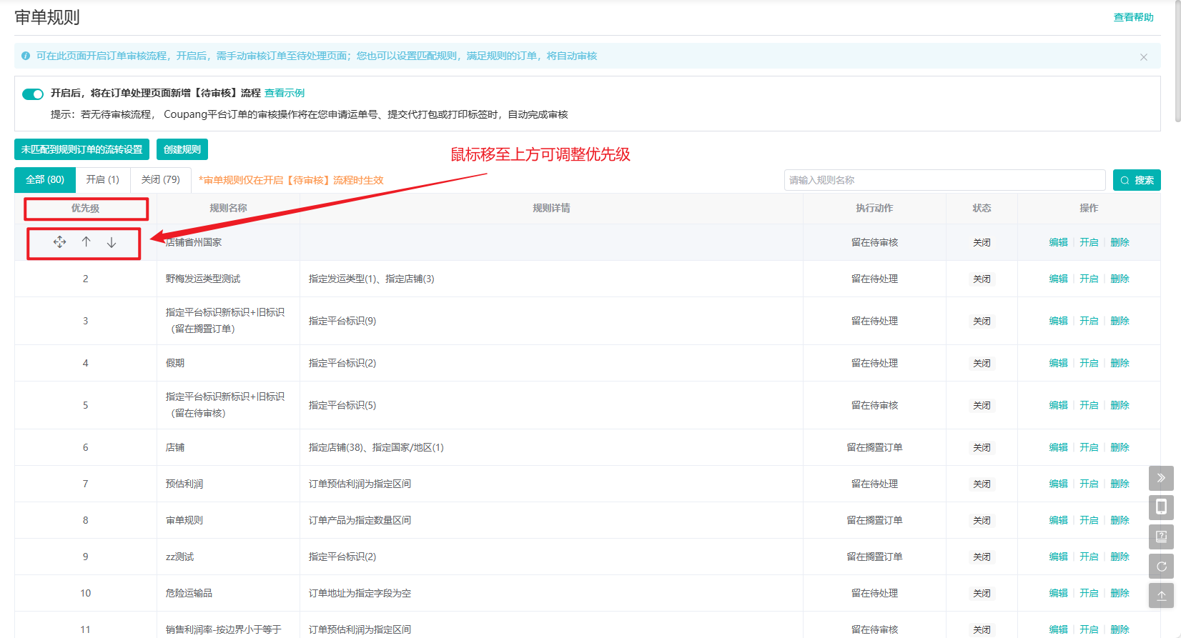Viewport: 1181px width, 638px height.
Task: Click rule name 野梅发运类型测试
Action: tap(203, 279)
